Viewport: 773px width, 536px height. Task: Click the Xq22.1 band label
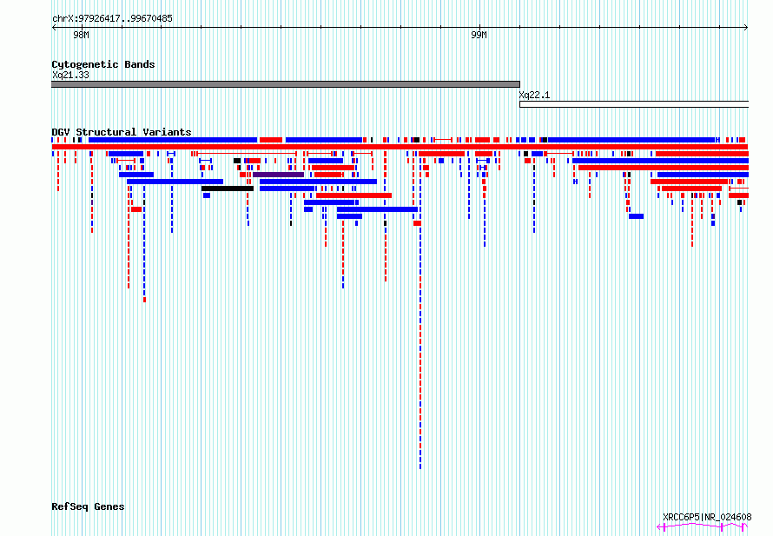(534, 96)
